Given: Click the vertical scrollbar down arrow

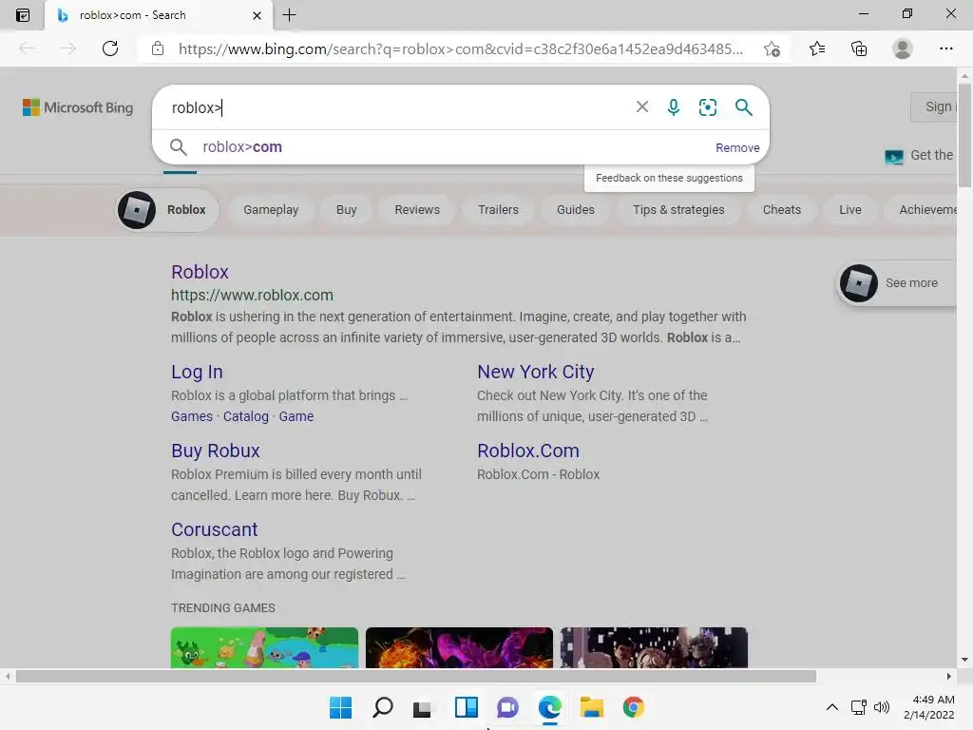Looking at the screenshot, I should [x=963, y=660].
